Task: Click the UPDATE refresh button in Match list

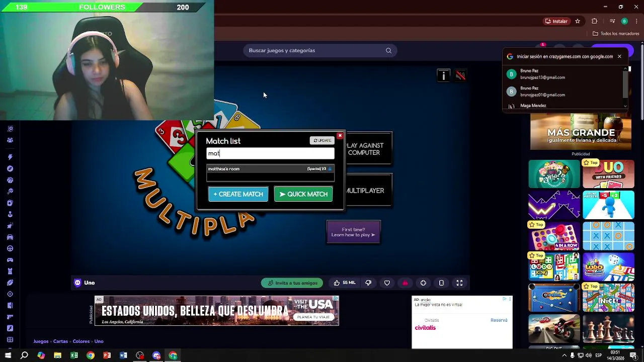Action: [x=322, y=140]
